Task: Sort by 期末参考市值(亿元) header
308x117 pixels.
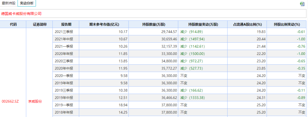Action: 104,24
